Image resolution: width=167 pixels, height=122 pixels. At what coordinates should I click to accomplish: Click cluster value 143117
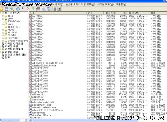point(111,63)
